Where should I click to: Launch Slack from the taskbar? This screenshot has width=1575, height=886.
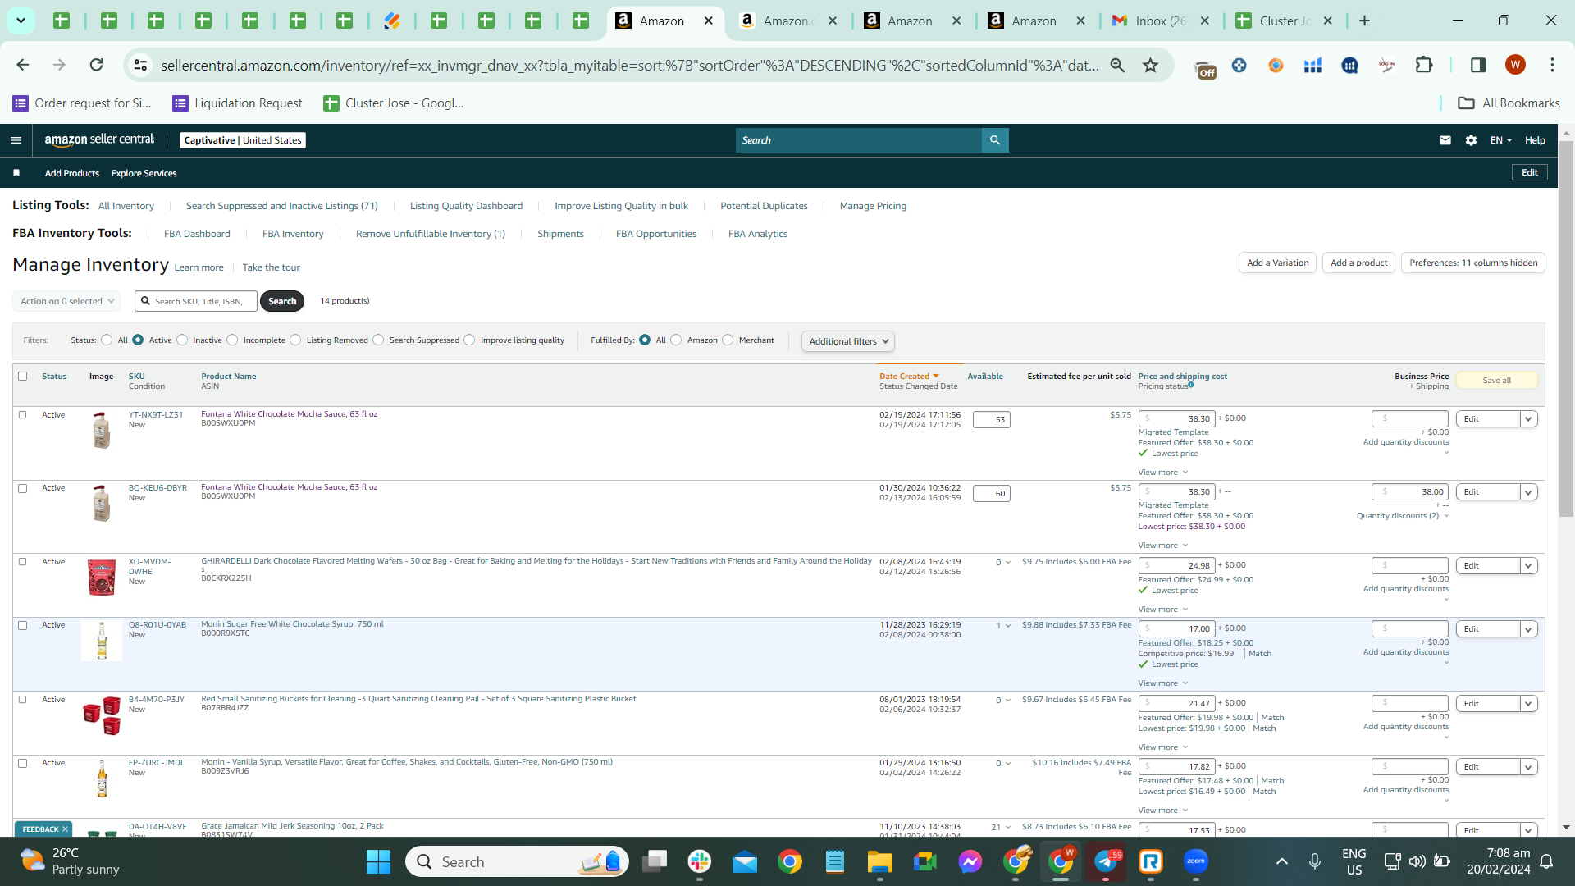coord(700,862)
